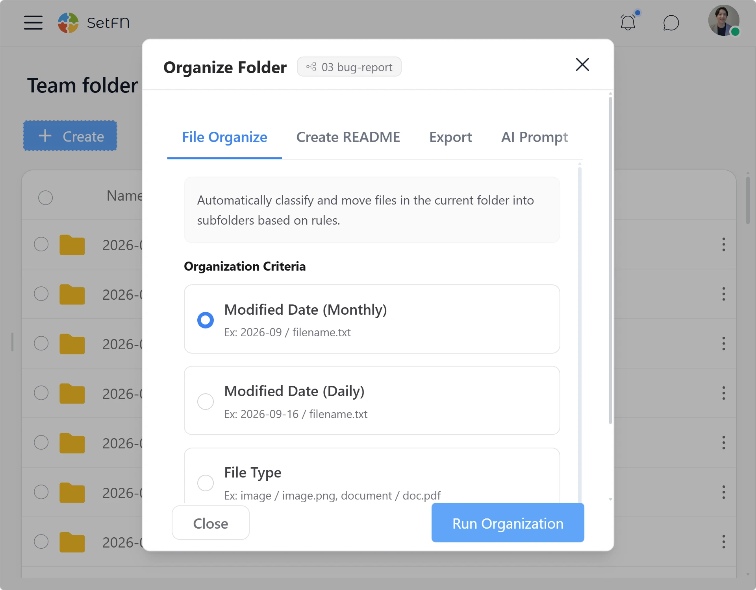The width and height of the screenshot is (756, 590).
Task: Open the hamburger navigation menu
Action: click(x=33, y=22)
